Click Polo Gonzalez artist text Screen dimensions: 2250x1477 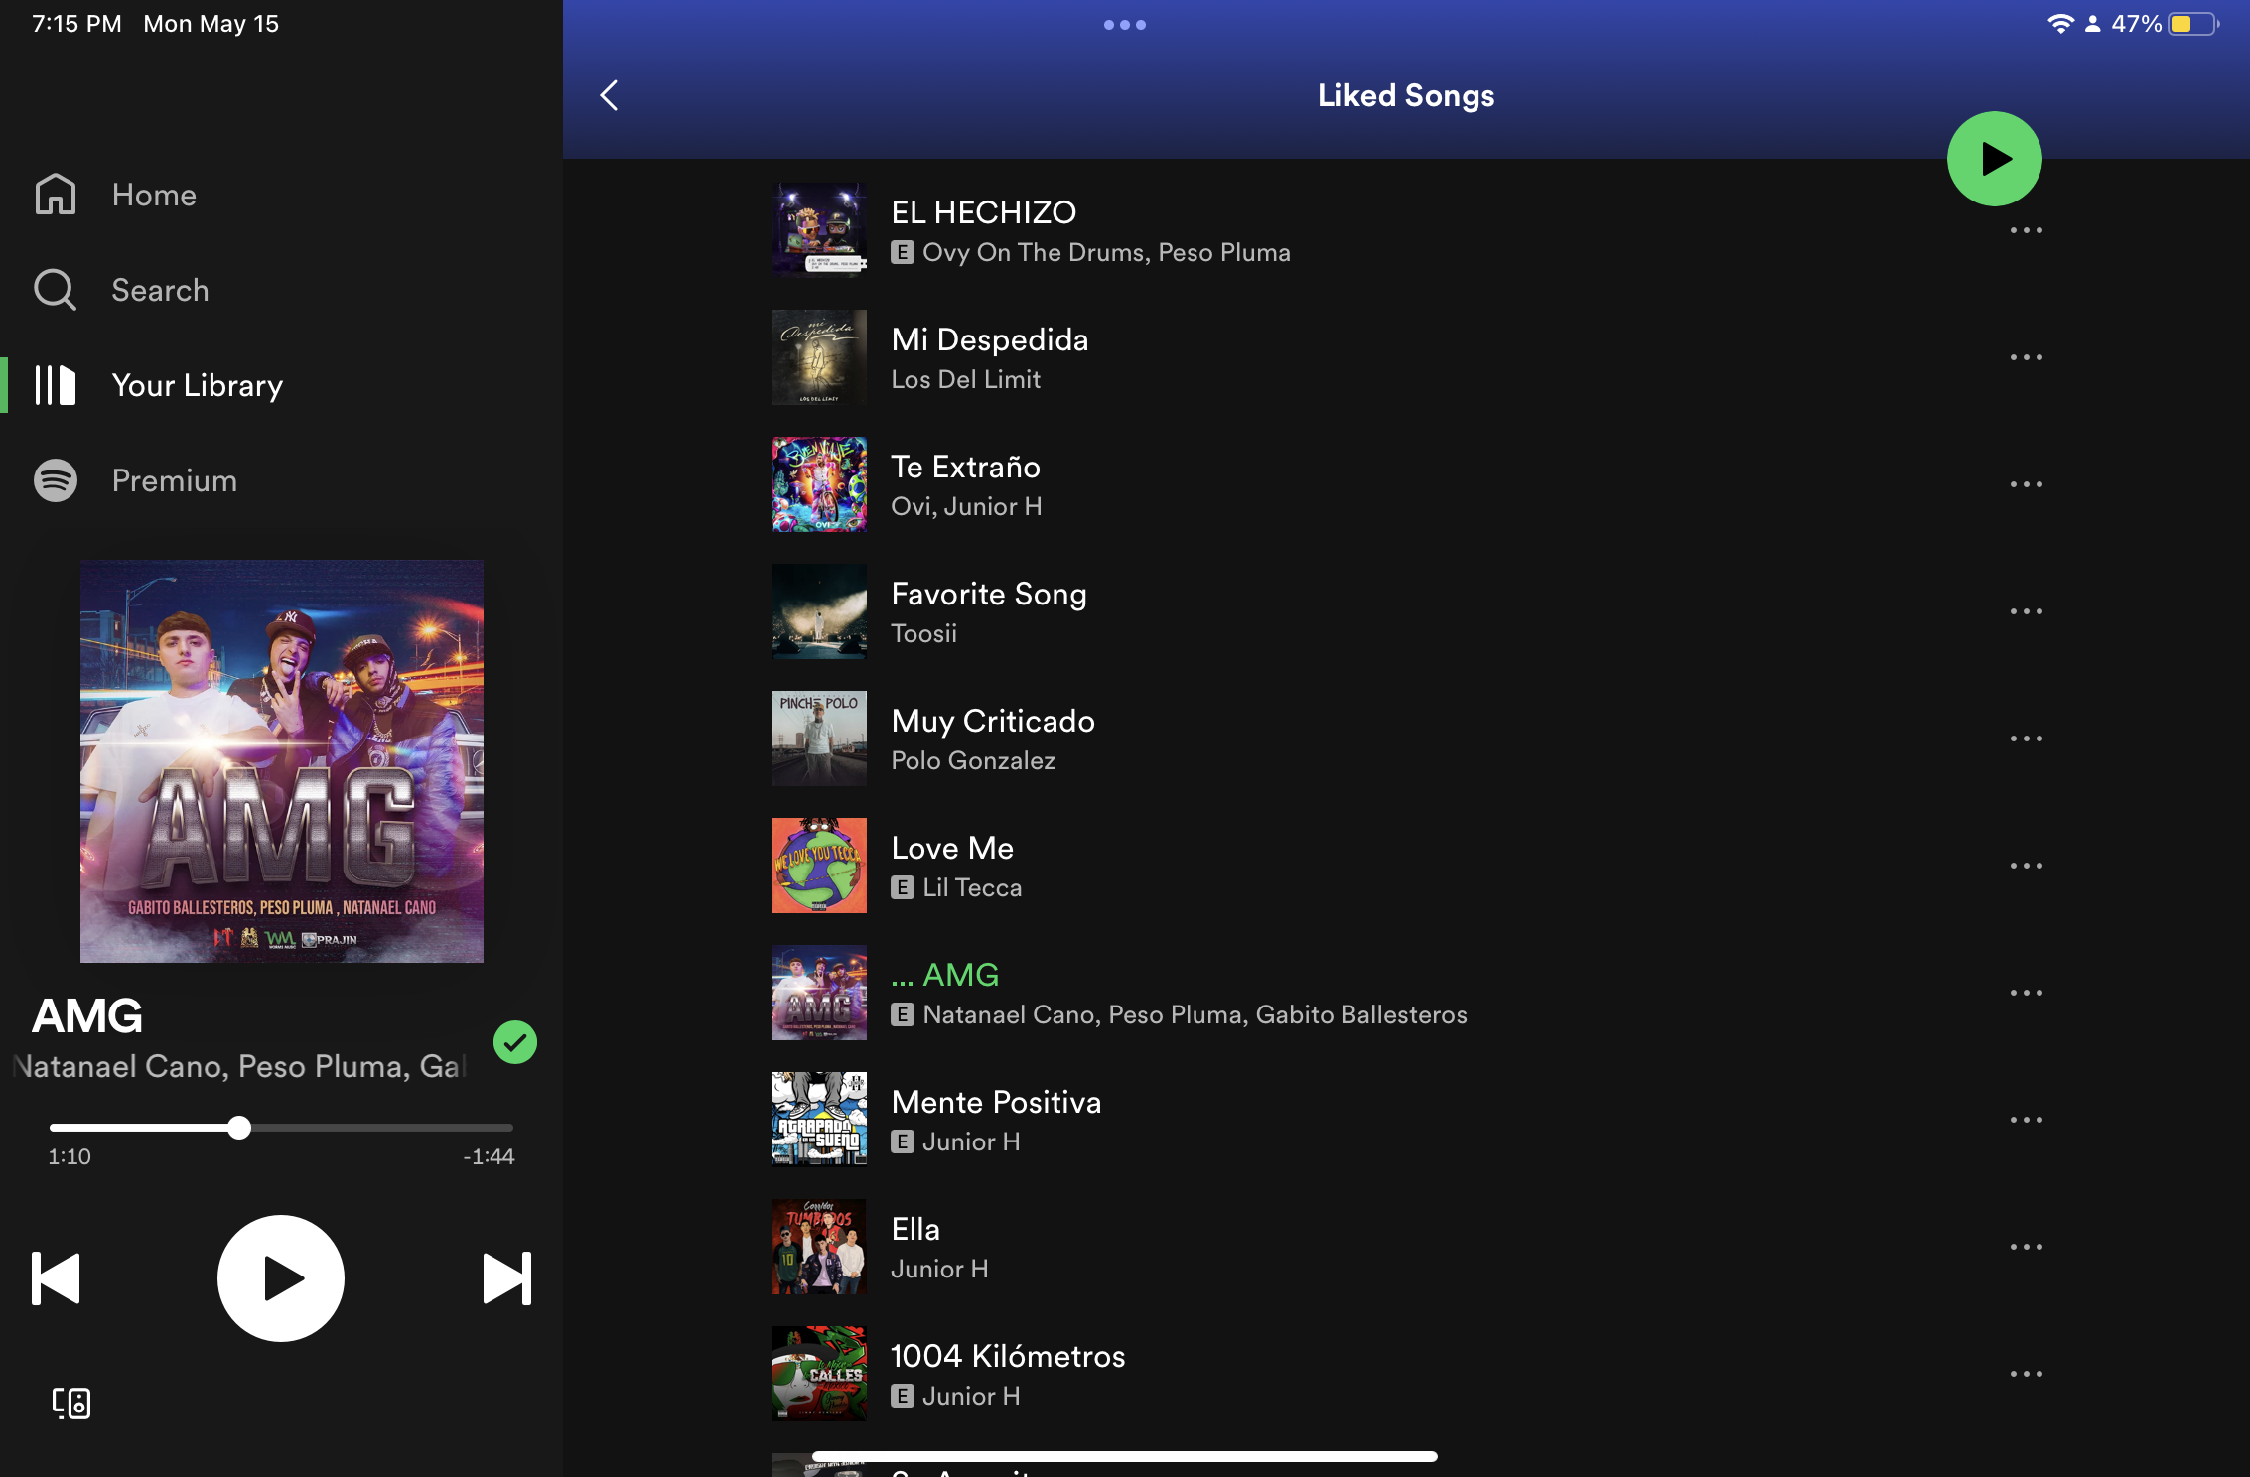coord(973,760)
